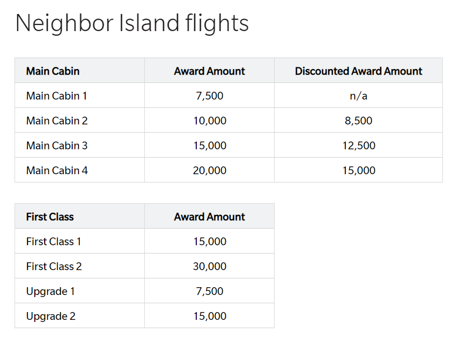Select the Main Cabin 1 row label
This screenshot has height=338, width=460.
click(x=57, y=96)
